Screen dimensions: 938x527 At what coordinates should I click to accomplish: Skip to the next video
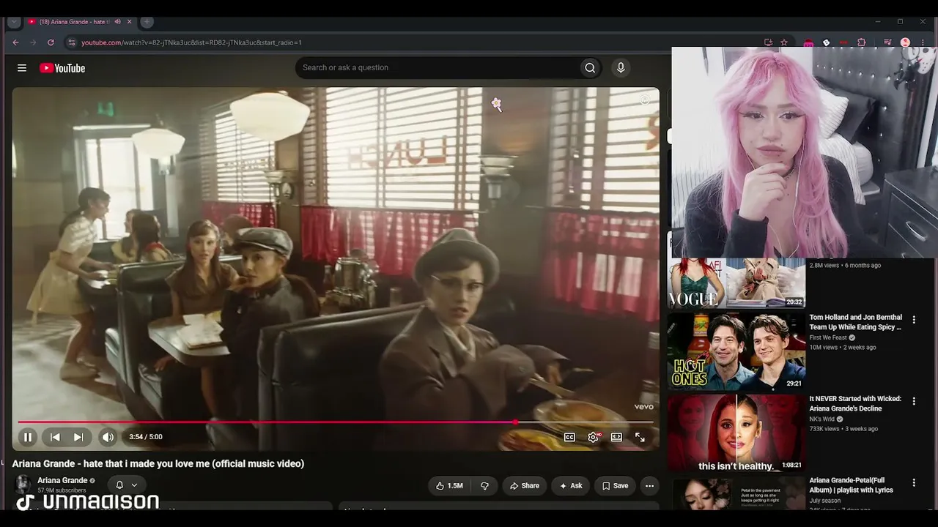pos(78,437)
